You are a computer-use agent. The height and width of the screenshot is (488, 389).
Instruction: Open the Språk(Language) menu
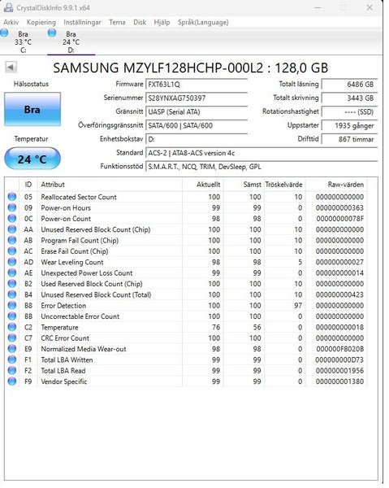pyautogui.click(x=203, y=22)
